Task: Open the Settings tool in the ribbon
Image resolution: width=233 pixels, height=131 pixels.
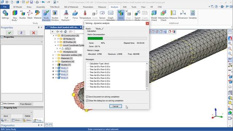Action: pyautogui.click(x=5, y=15)
